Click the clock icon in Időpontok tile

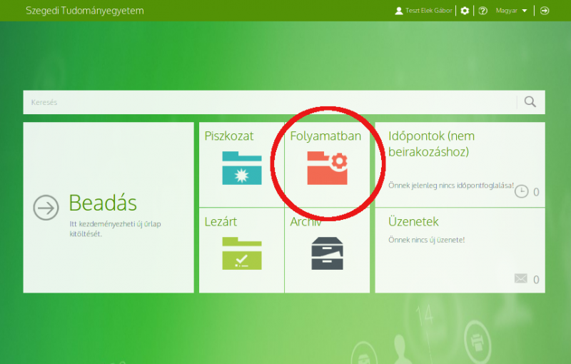tap(521, 191)
